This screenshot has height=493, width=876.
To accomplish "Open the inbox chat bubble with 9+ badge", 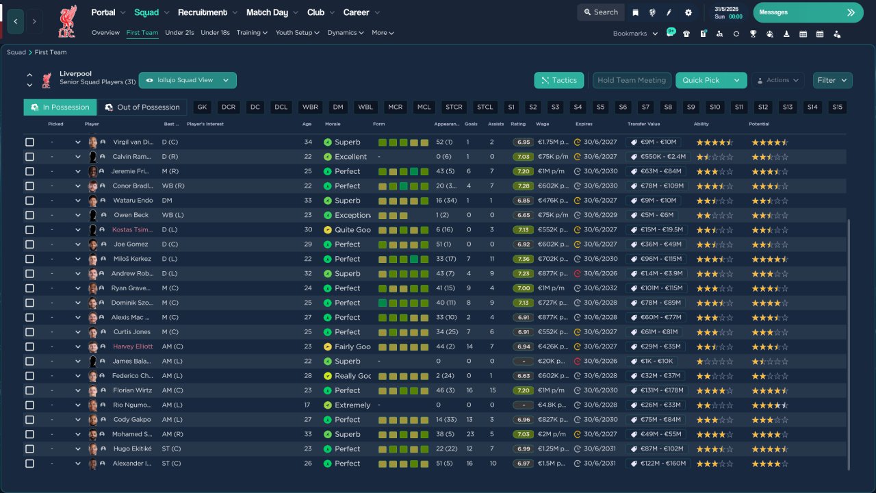I will [x=670, y=33].
